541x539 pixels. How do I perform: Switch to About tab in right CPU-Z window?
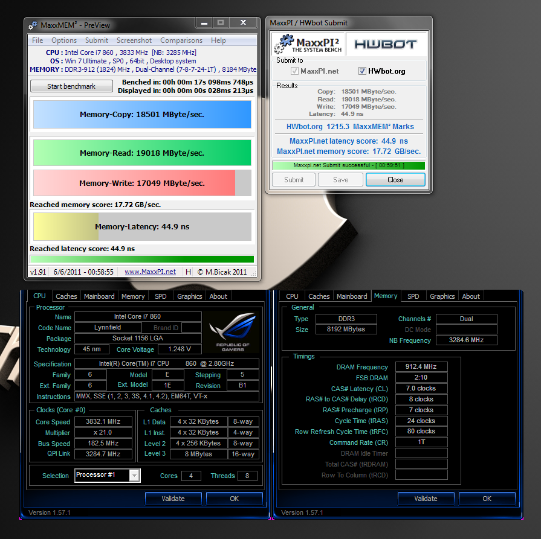click(x=471, y=296)
